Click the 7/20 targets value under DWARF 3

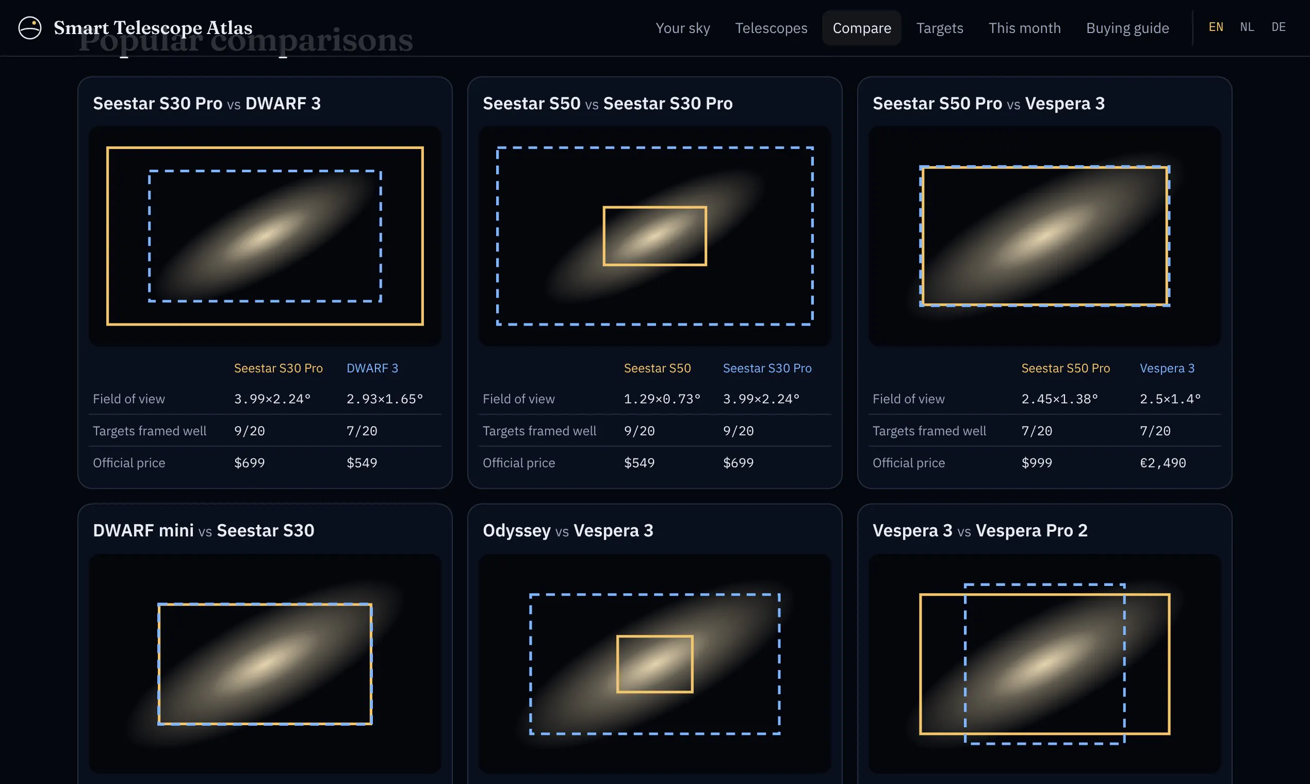click(x=362, y=431)
